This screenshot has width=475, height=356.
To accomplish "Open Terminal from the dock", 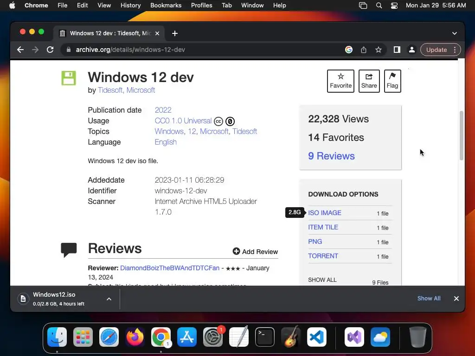I will (x=265, y=337).
